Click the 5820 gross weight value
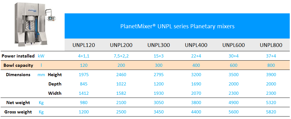 point(271,112)
